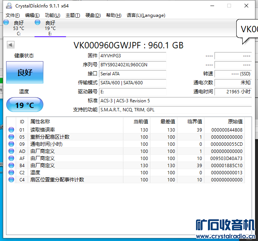This screenshot has height=241, width=258.
Task: Click the 良好 health status button
Action: (x=25, y=73)
